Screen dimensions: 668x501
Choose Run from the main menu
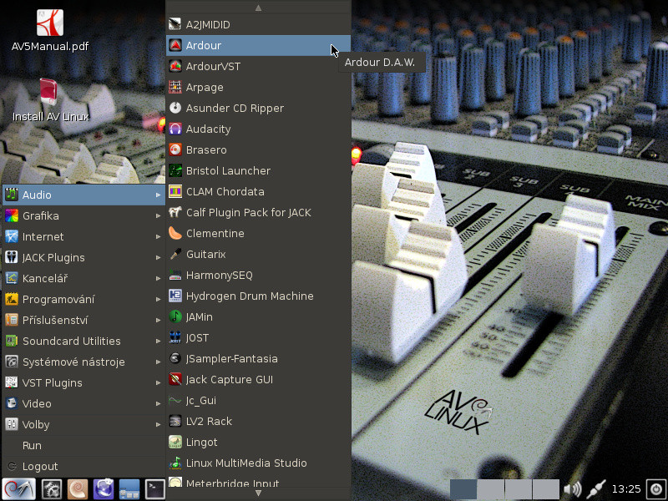pos(83,445)
